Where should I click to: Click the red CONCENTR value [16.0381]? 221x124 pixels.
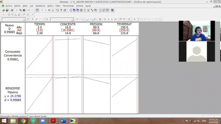click(x=68, y=30)
